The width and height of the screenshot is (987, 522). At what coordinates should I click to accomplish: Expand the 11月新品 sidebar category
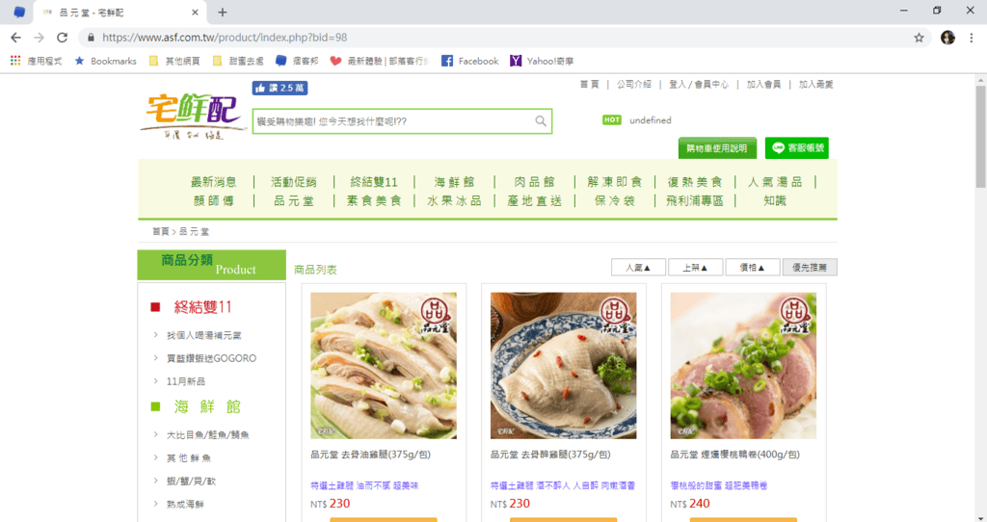coord(185,381)
